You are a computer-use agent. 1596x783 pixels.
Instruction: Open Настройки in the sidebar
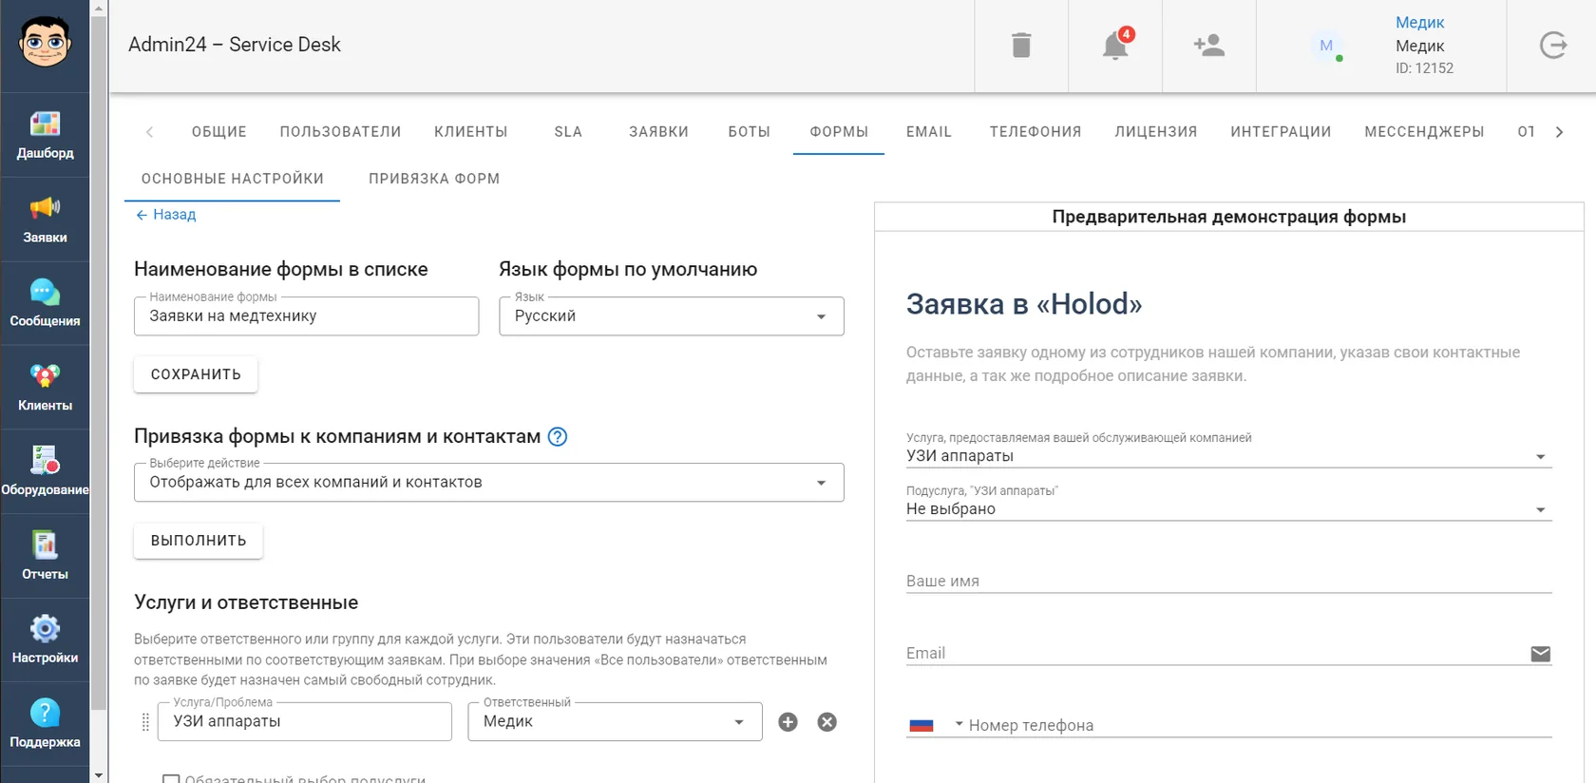(x=45, y=640)
